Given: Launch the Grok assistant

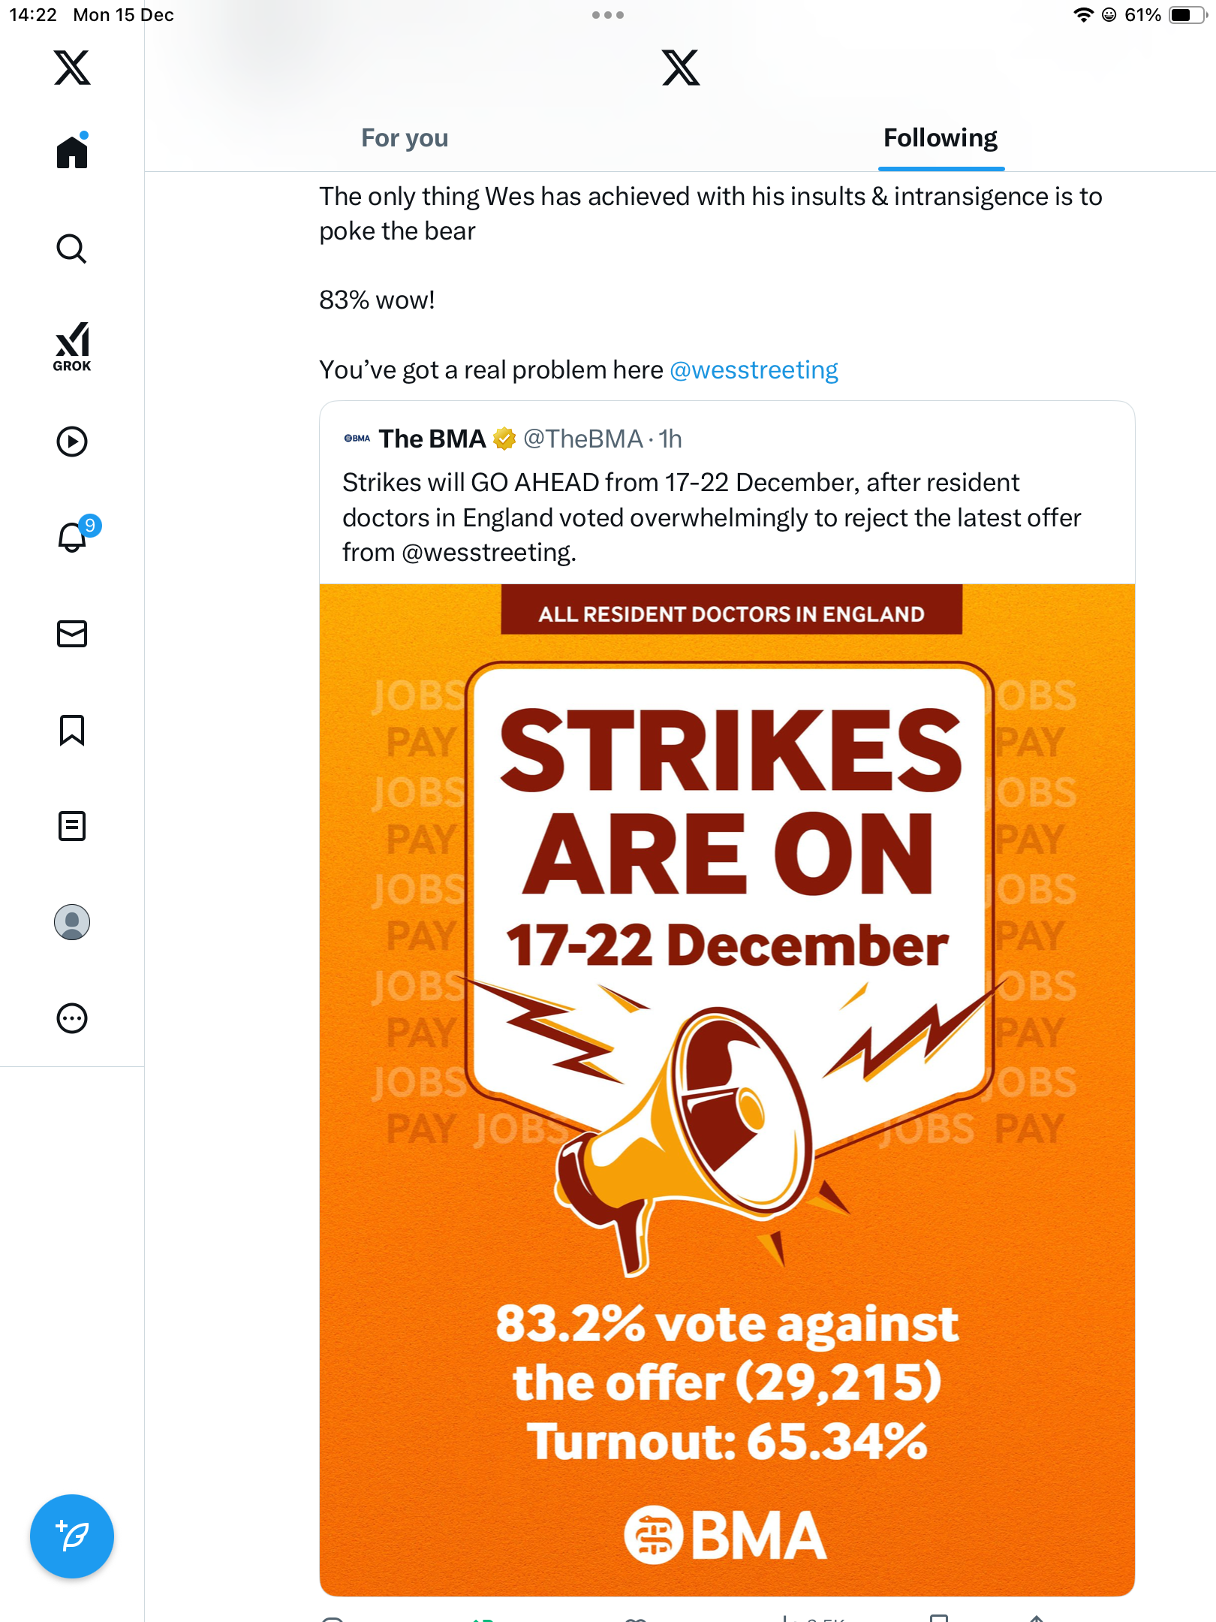Looking at the screenshot, I should (72, 347).
